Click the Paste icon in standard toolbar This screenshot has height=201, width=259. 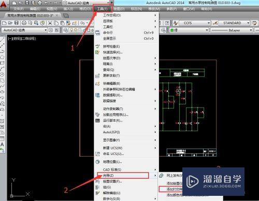62,23
